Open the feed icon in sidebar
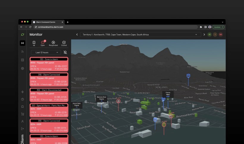 [x=23, y=52]
